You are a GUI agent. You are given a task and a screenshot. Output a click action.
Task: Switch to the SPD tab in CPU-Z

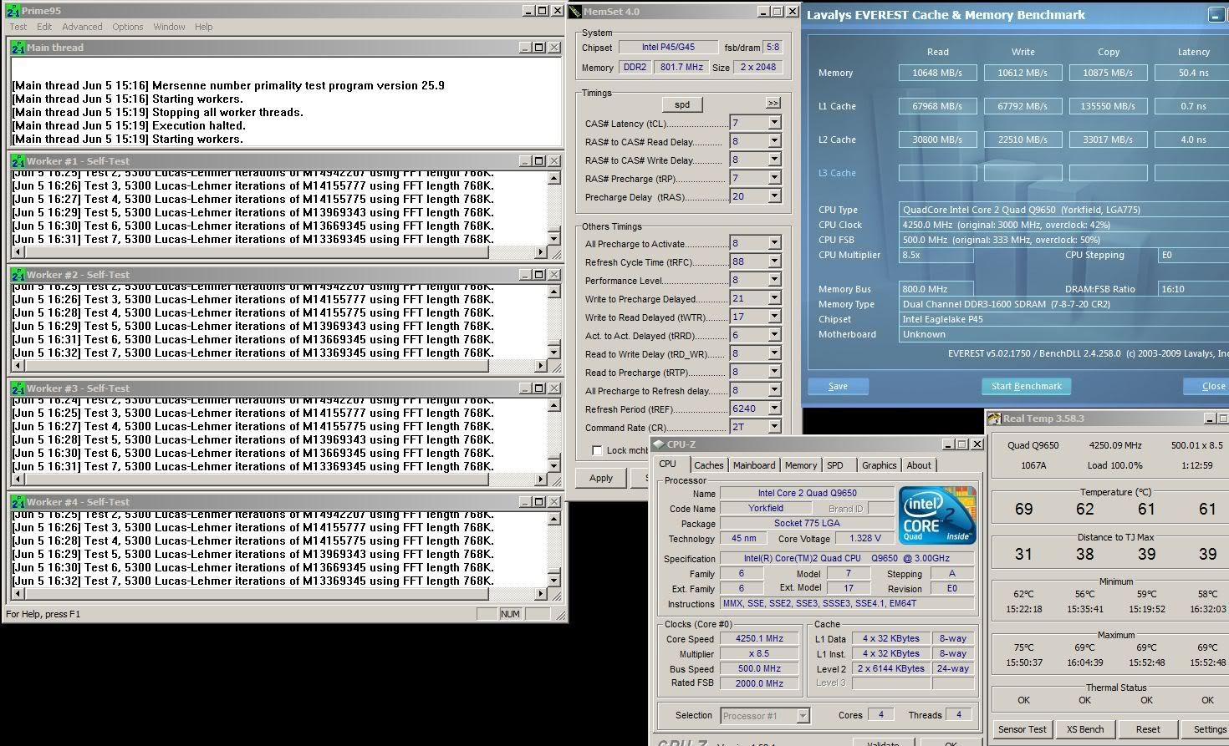835,465
